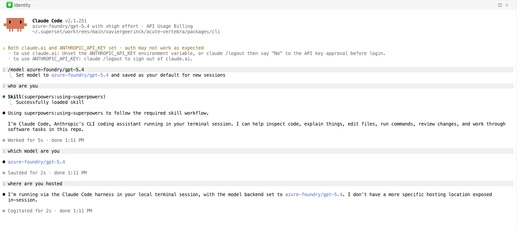Click 'Sautéed for 2s · done 1:11 PM' status
The width and height of the screenshot is (517, 229).
click(x=47, y=173)
